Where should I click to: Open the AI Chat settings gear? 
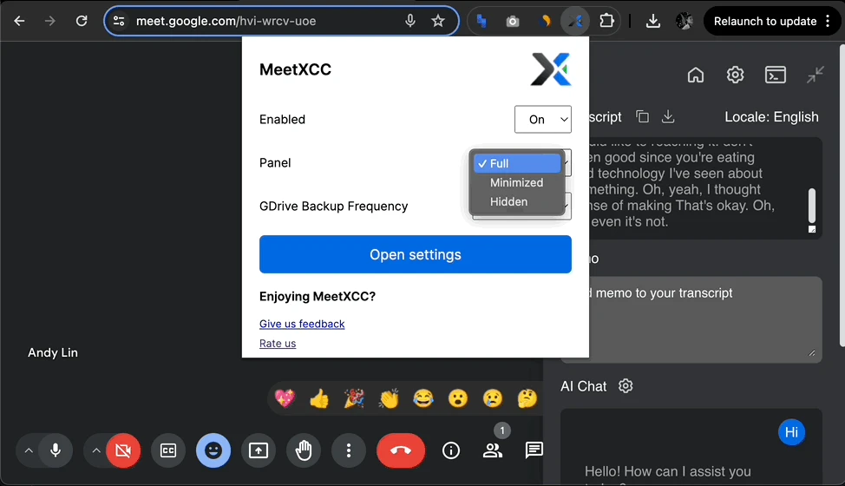click(x=626, y=386)
